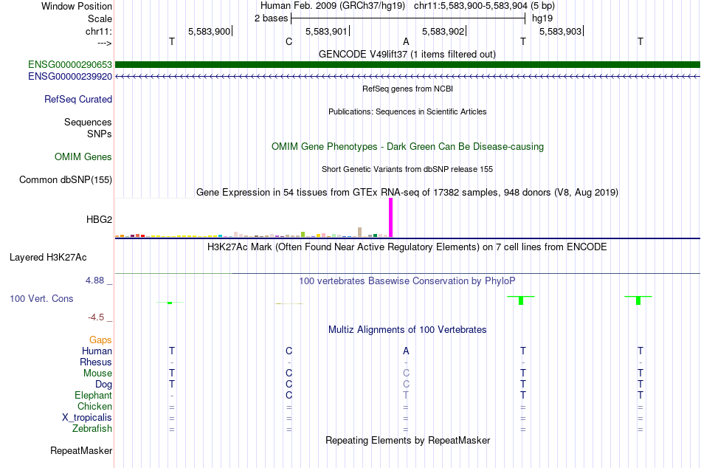Click the tan medium-height GTEx expression bar

point(360,233)
